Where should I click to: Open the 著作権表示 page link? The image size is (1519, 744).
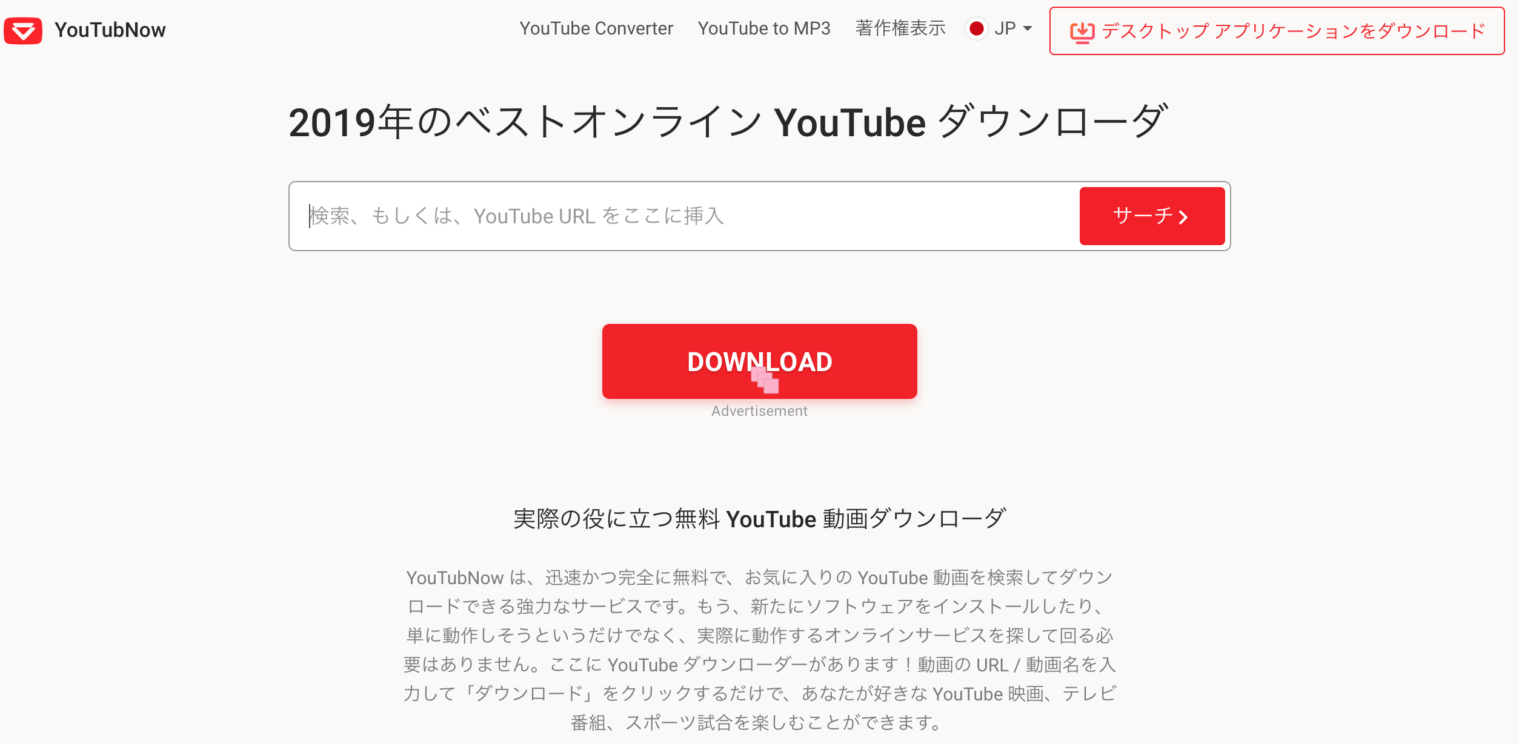click(900, 28)
